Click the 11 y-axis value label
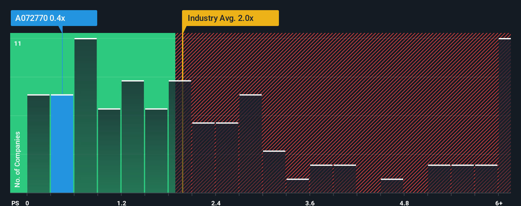521x206 pixels. 17,43
